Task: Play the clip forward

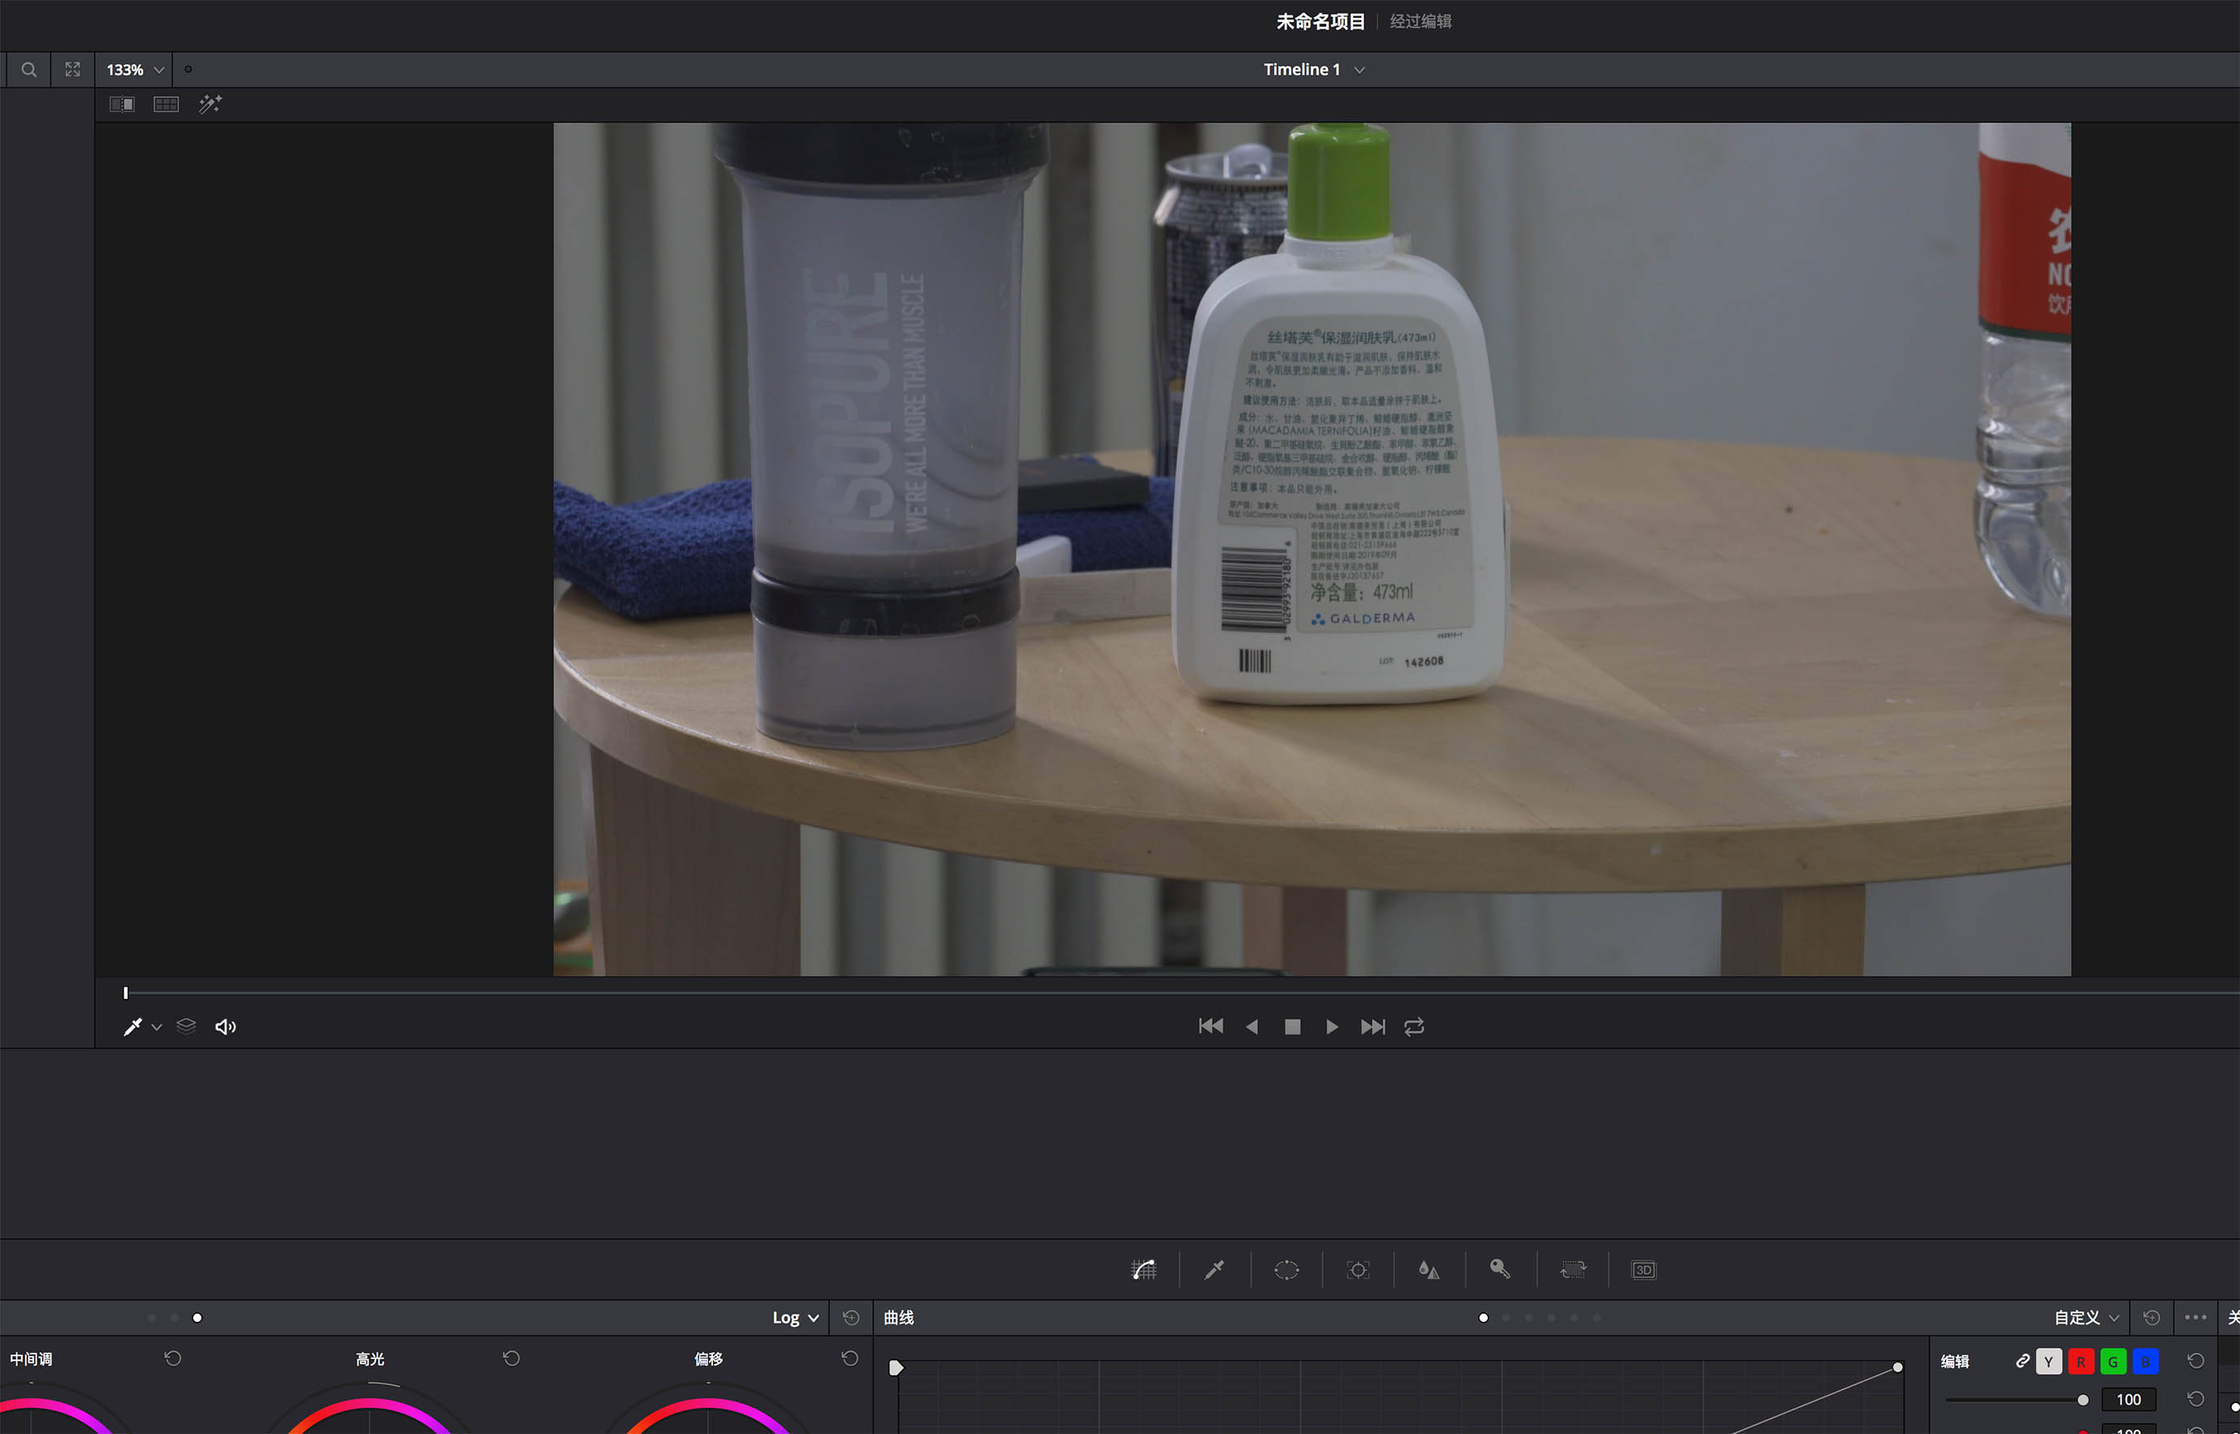Action: (x=1332, y=1026)
